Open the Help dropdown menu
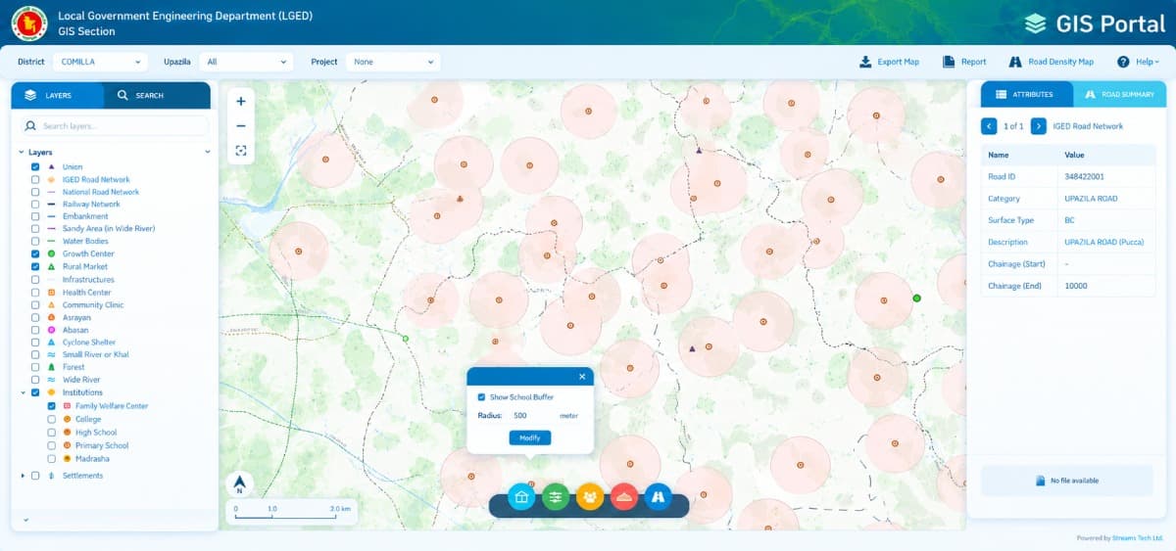The height and width of the screenshot is (551, 1176). (1139, 62)
